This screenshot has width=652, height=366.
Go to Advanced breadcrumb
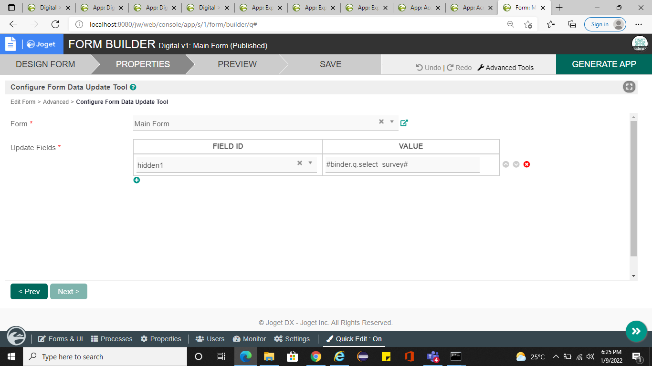(x=56, y=102)
